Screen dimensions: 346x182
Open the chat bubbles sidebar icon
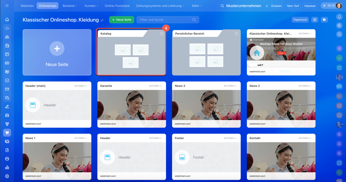(7, 98)
